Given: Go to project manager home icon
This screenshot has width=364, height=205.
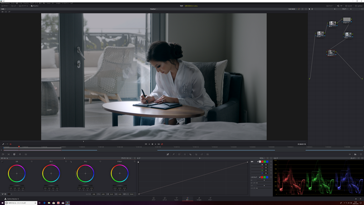Looking at the screenshot, I should click(x=356, y=199).
